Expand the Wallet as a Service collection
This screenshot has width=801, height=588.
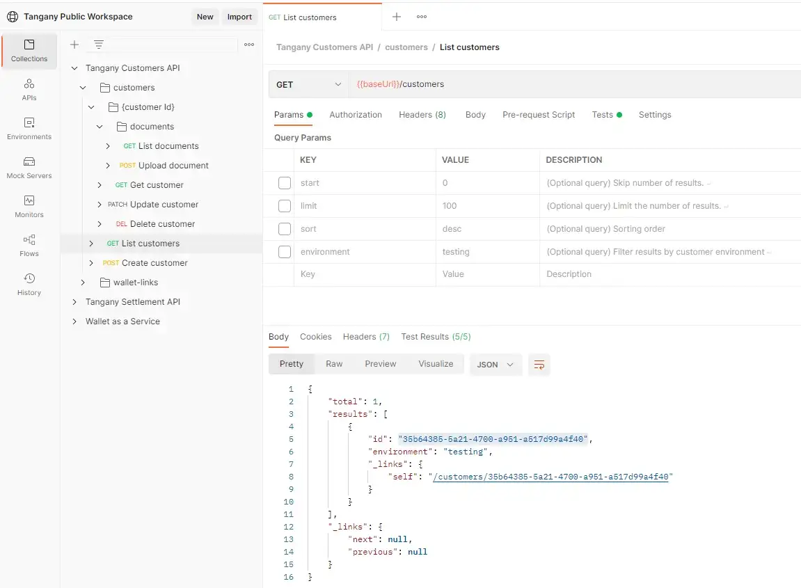pos(74,321)
